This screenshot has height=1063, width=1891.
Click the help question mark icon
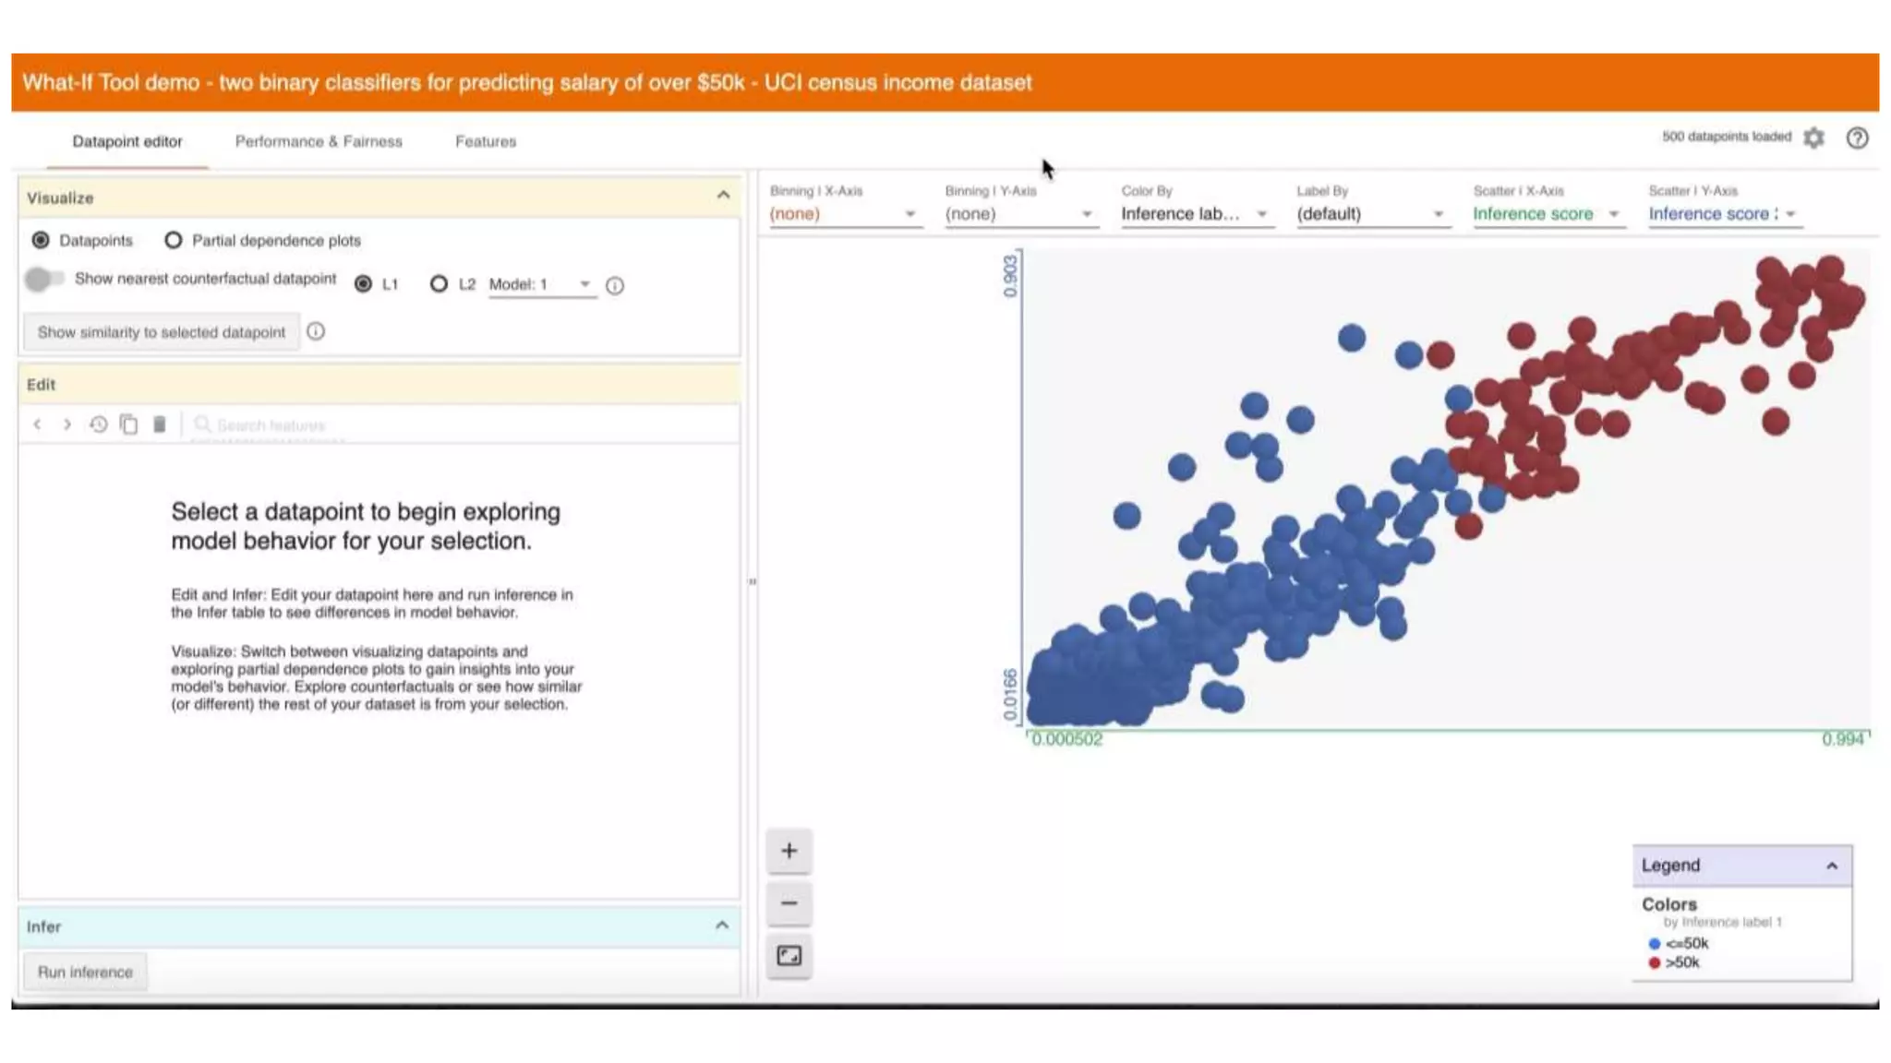(1857, 137)
